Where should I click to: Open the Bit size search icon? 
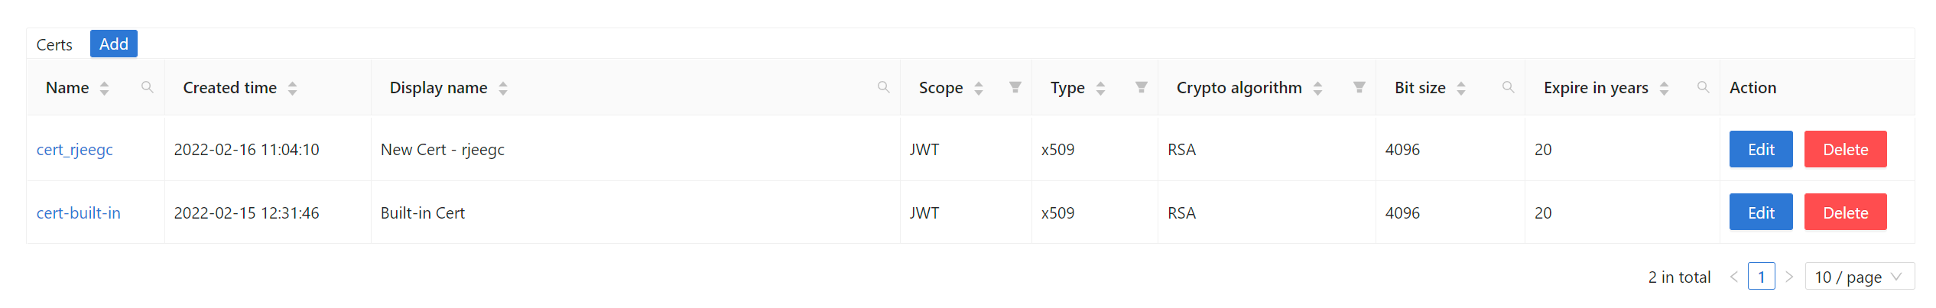[x=1508, y=87]
